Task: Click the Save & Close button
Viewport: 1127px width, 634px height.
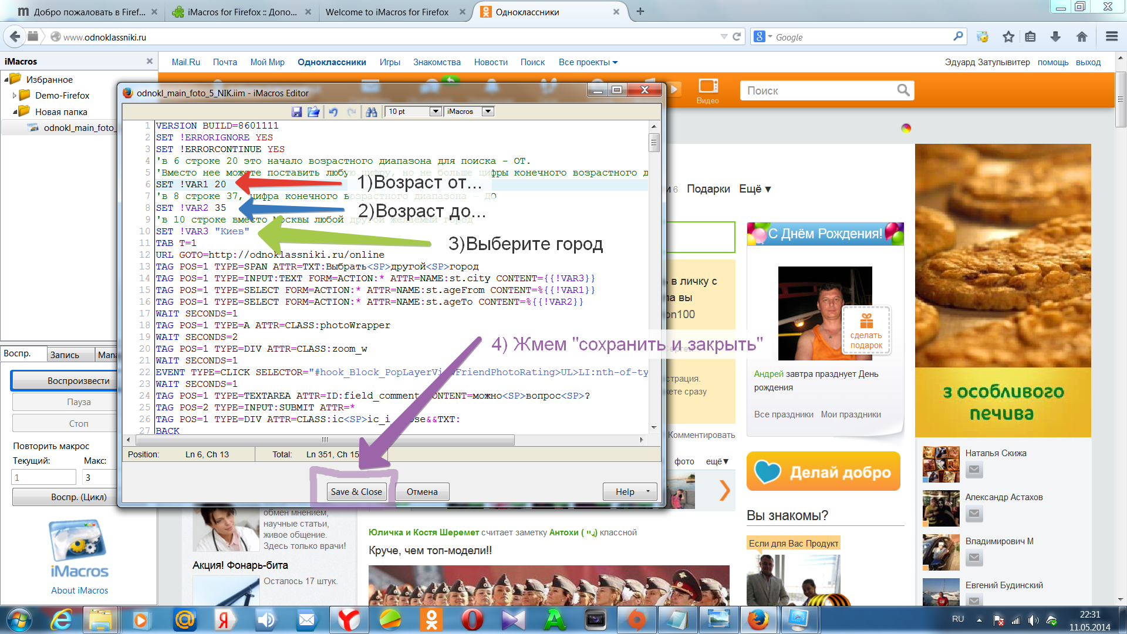Action: pyautogui.click(x=356, y=492)
